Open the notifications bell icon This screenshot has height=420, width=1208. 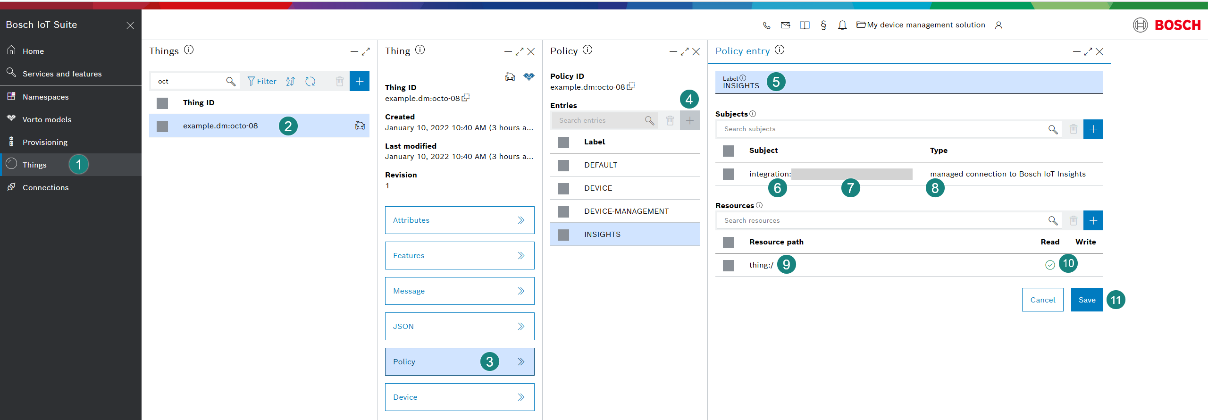[842, 25]
